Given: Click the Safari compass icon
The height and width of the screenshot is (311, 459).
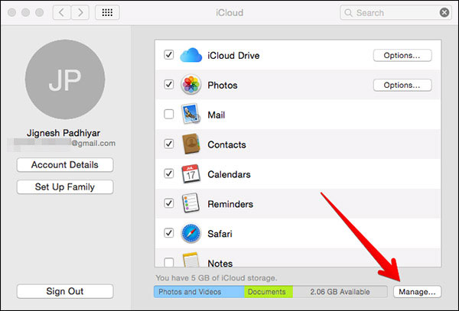Looking at the screenshot, I should pyautogui.click(x=190, y=233).
